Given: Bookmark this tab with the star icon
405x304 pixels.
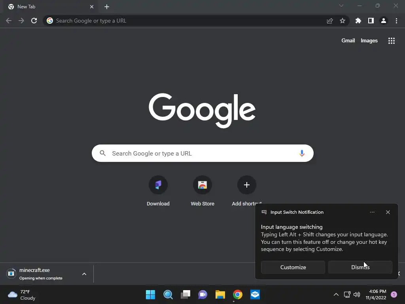Looking at the screenshot, I should click(343, 21).
